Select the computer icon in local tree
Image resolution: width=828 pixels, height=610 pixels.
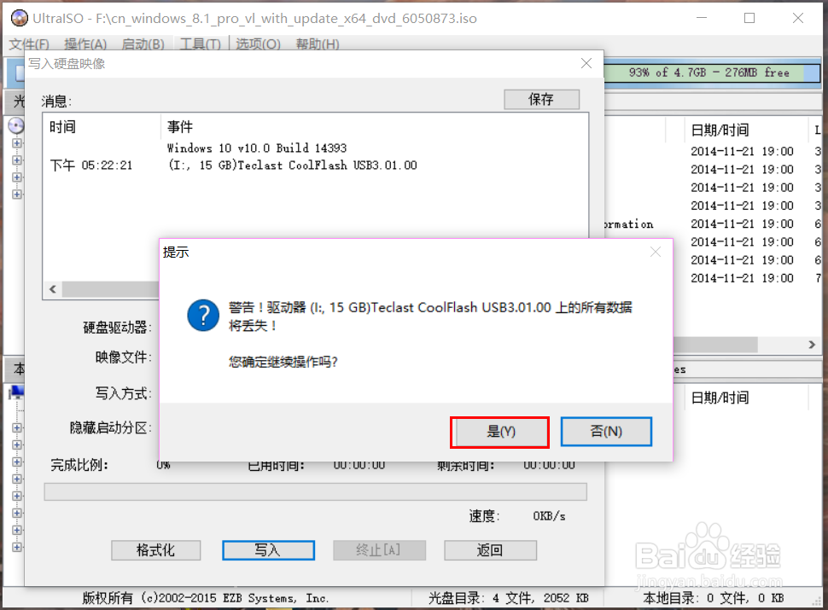(16, 392)
